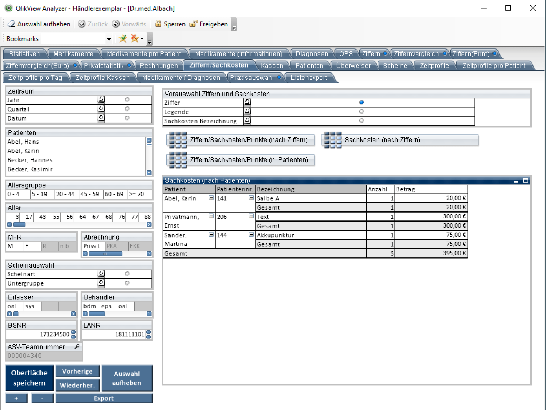Click the Alter list horizontal scrollbar thumb
Viewport: 546px width, 410px height.
pos(19,225)
